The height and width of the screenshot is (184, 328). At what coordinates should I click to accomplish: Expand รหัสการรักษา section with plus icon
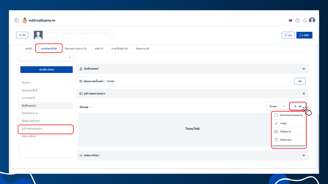304,156
